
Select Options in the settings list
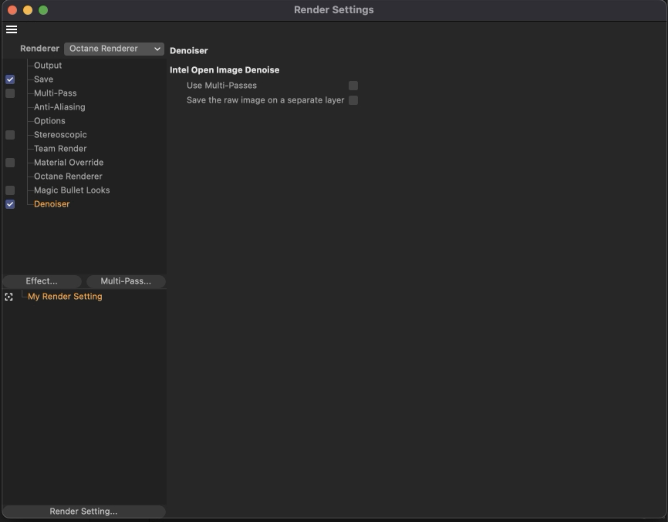pos(49,121)
